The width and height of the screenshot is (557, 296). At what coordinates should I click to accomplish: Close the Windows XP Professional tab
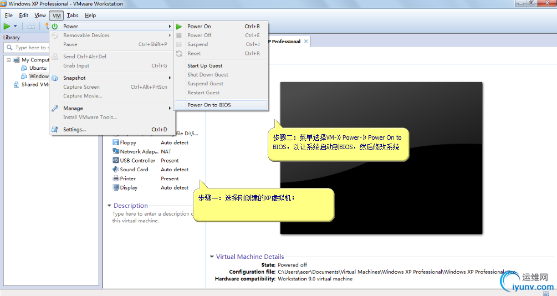coord(306,41)
